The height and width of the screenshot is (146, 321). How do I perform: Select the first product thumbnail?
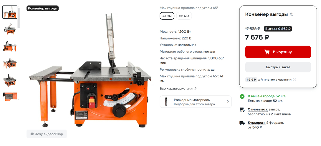coord(10,12)
